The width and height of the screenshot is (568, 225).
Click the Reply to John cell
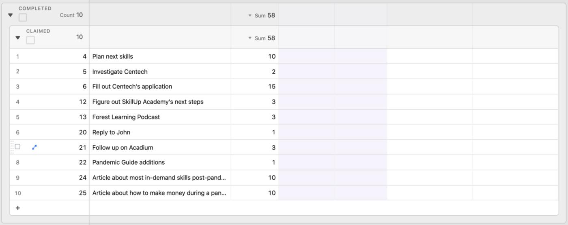pos(160,132)
